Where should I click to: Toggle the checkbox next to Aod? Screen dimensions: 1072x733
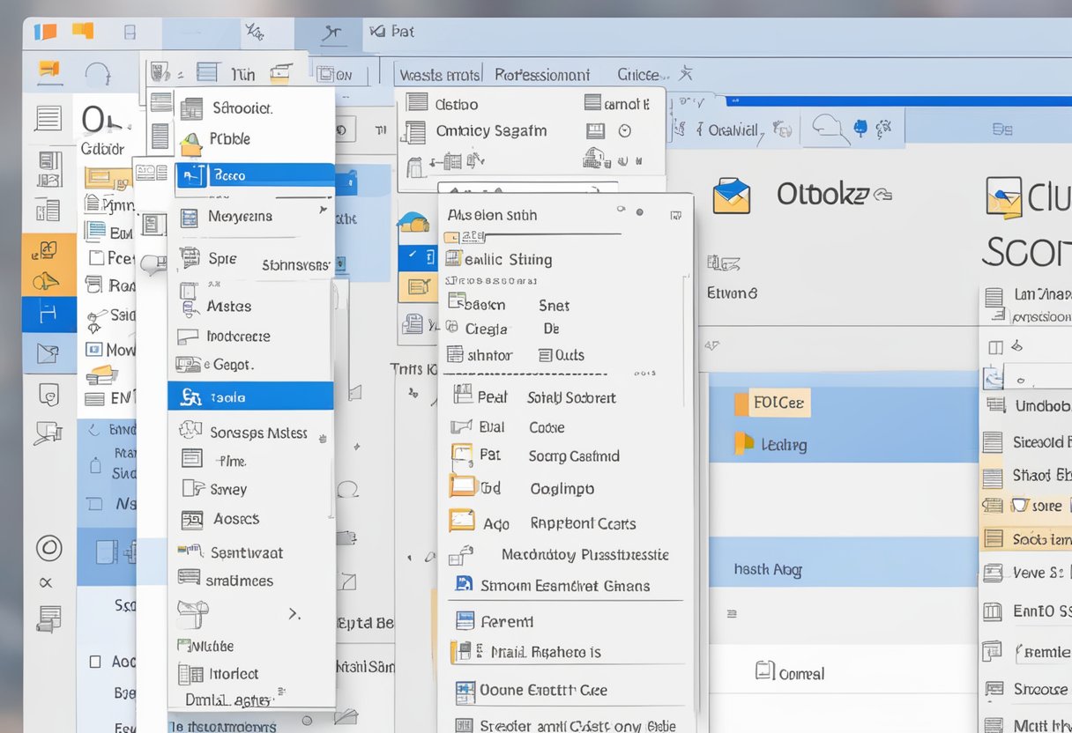461,522
